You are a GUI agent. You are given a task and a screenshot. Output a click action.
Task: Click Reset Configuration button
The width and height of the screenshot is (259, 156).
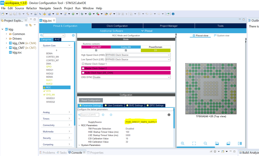[91, 100]
